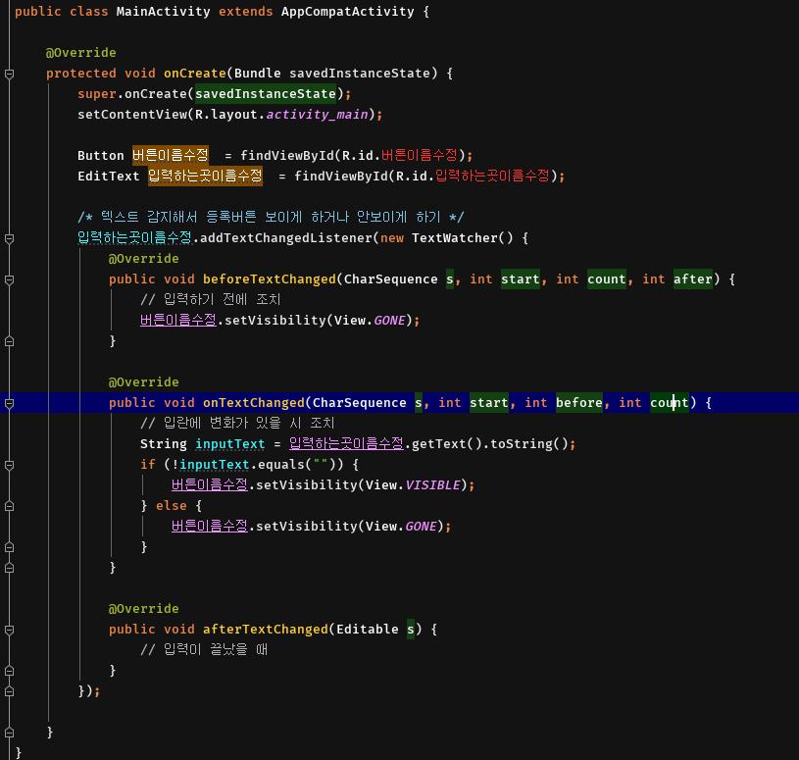Click VISIBLE constant
This screenshot has height=760, width=799.
tap(432, 485)
